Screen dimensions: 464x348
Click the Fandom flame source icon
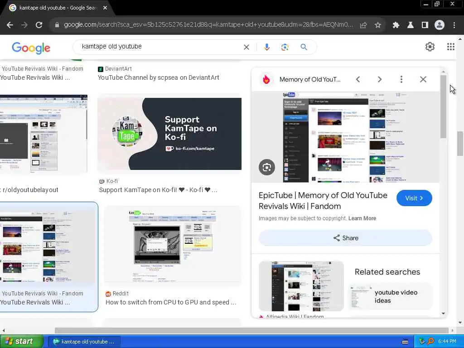click(x=266, y=79)
